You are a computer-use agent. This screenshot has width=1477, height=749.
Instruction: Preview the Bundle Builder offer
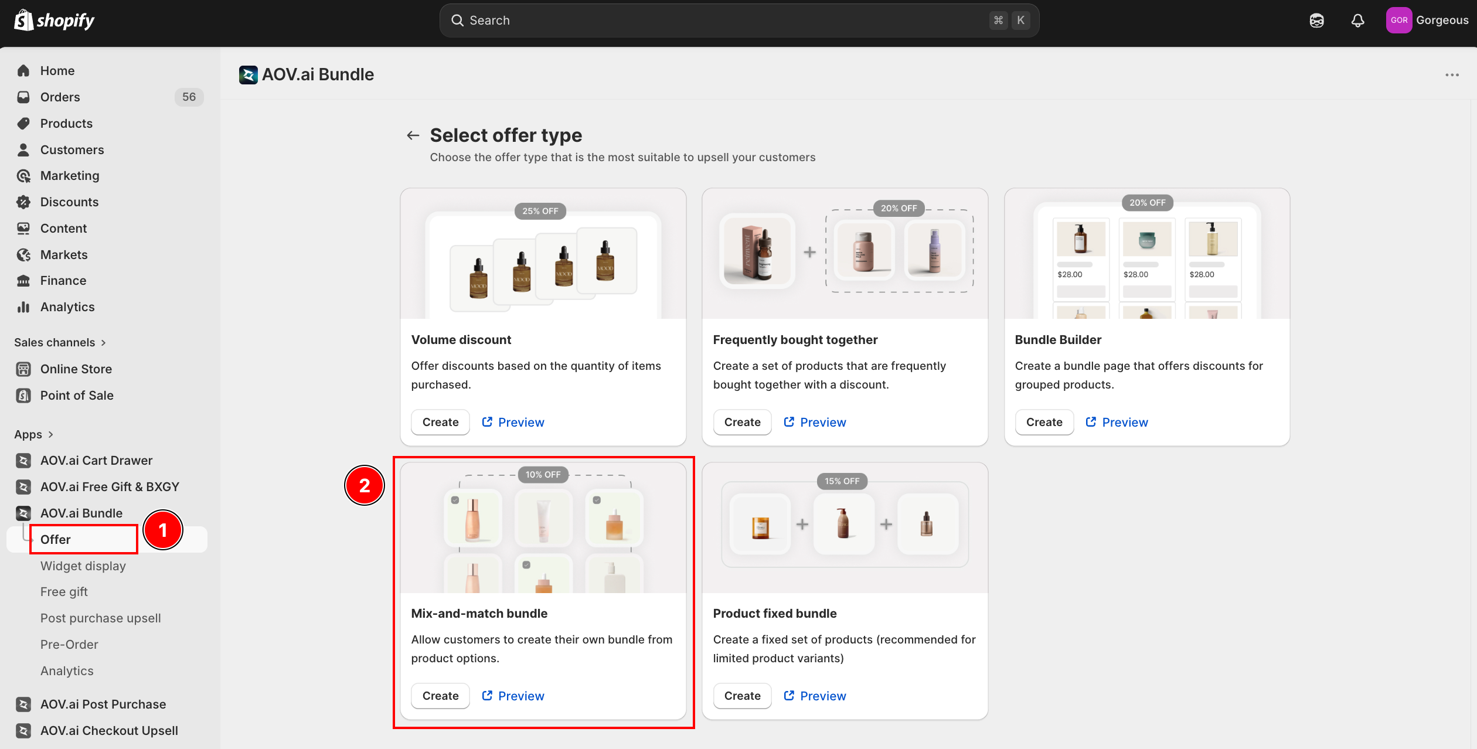[x=1117, y=423]
